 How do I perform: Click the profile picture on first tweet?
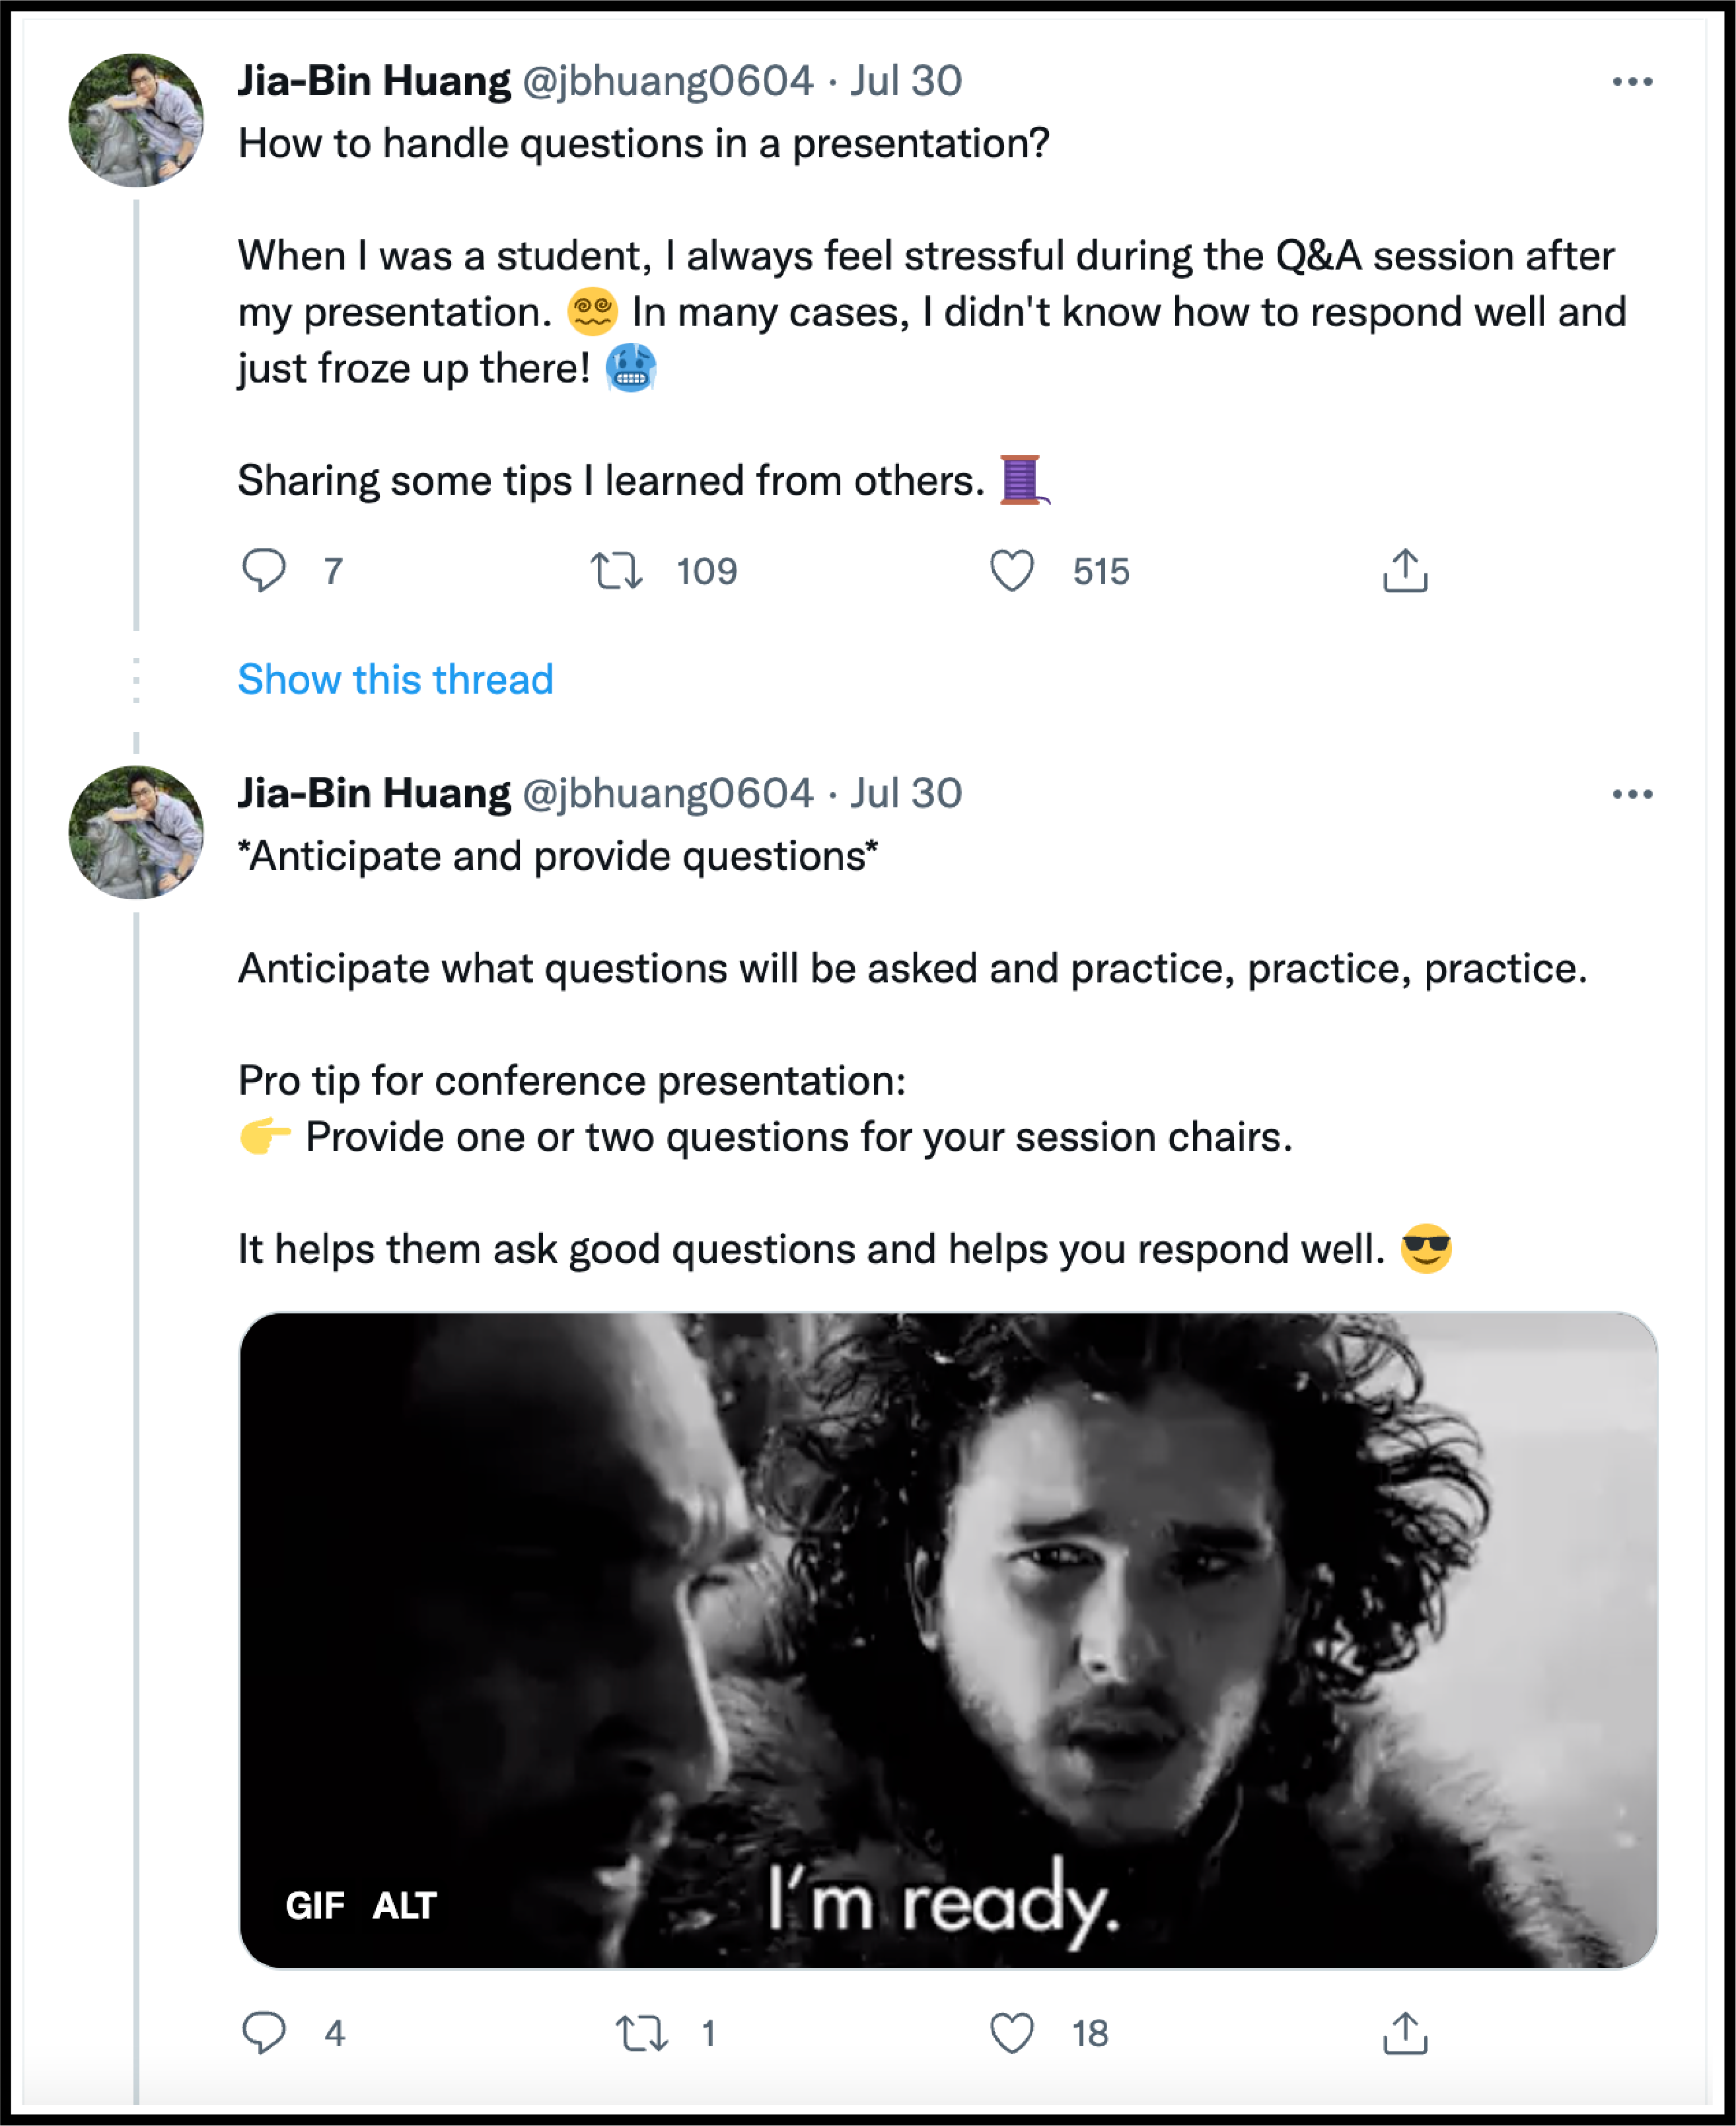coord(136,120)
